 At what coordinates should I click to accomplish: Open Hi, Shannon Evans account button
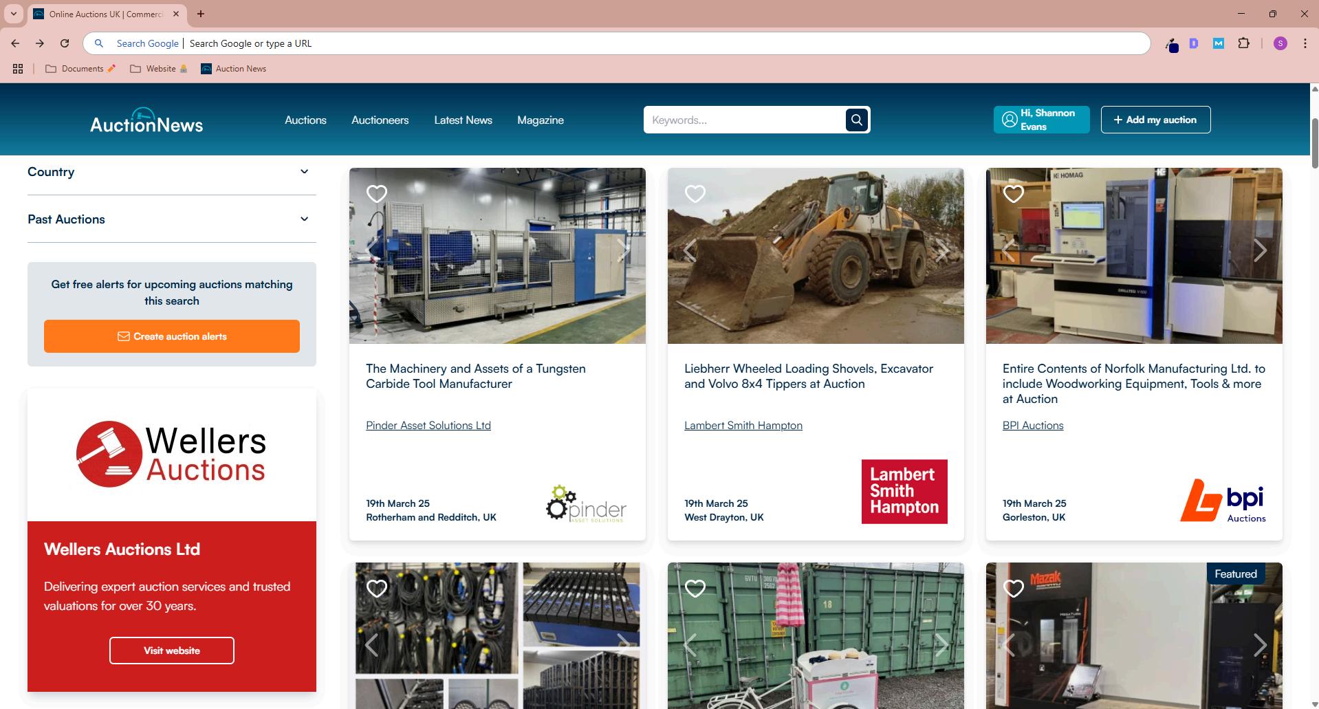(x=1041, y=120)
